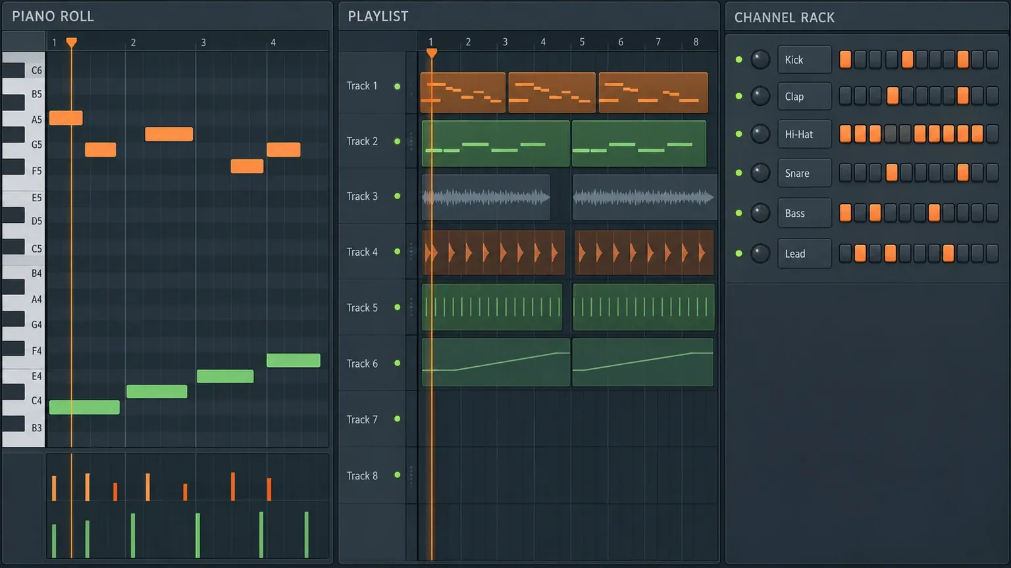Select the first audio waveform clip on Track 3
Image resolution: width=1011 pixels, height=568 pixels.
click(x=486, y=197)
